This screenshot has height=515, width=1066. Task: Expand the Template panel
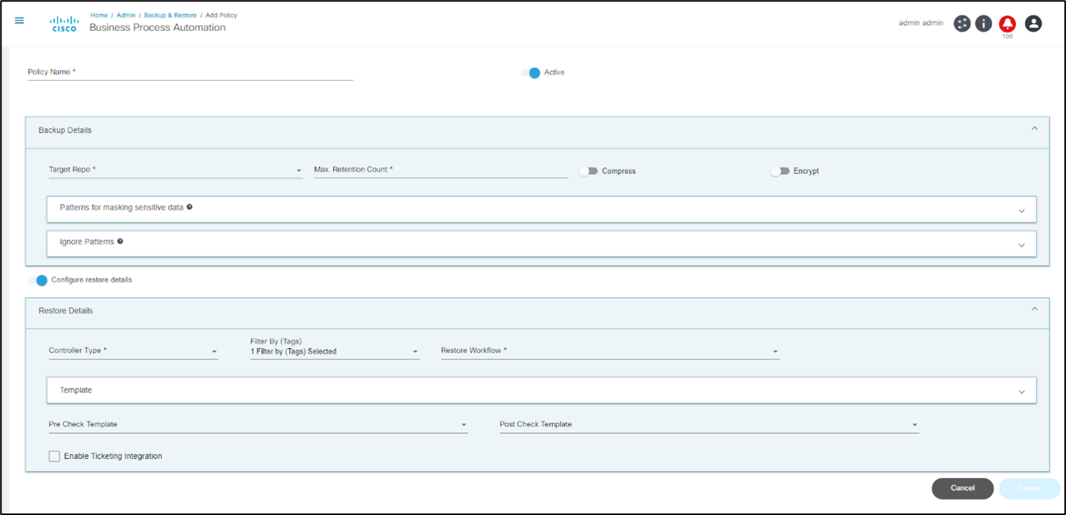1021,391
